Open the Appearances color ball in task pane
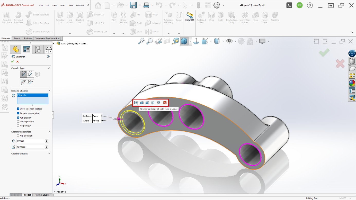 [352, 83]
